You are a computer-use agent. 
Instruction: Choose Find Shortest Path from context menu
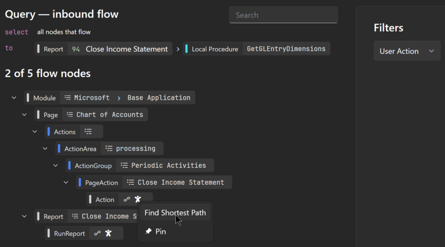tap(175, 213)
